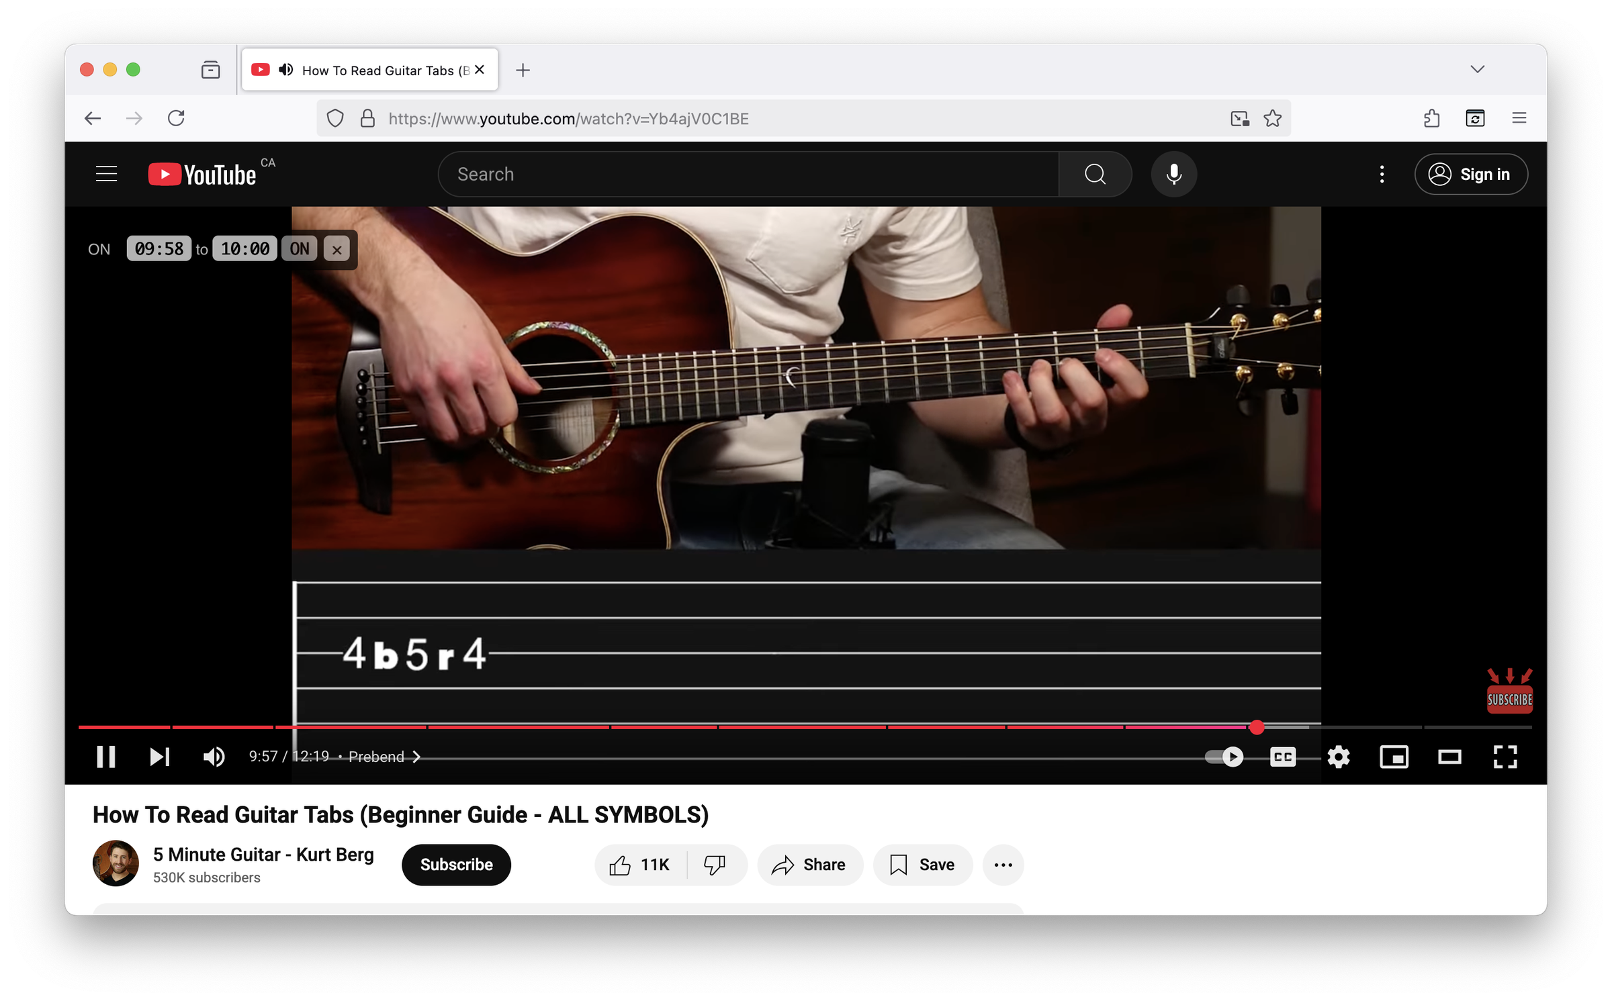This screenshot has width=1612, height=1001.
Task: Open Firefox application menu
Action: pos(1519,119)
